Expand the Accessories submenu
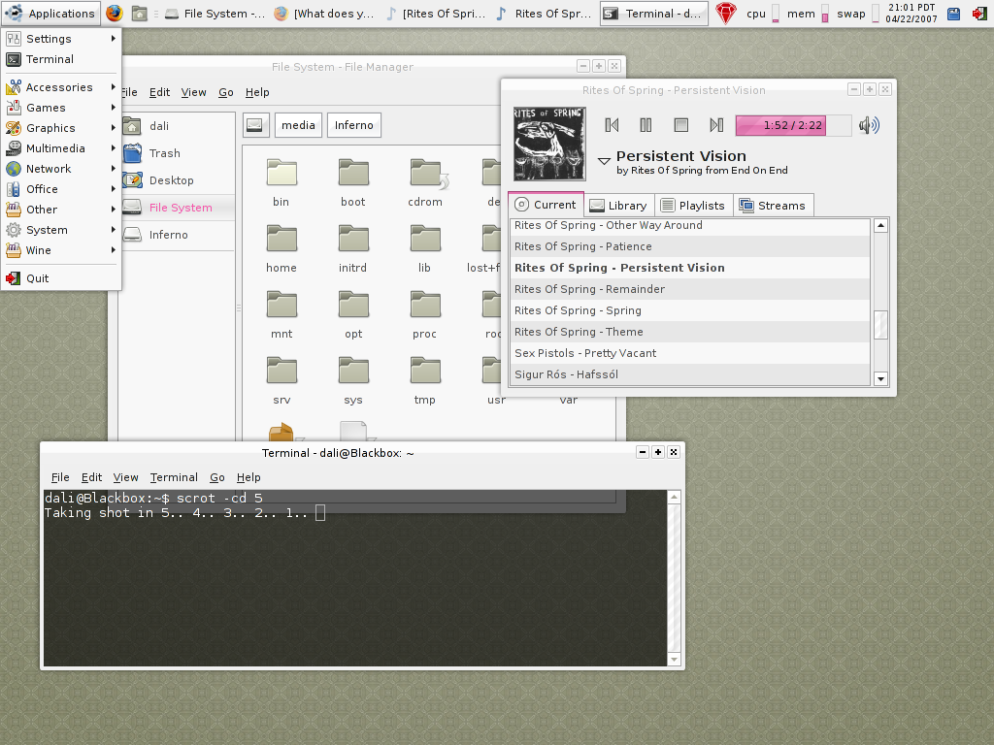 coord(61,87)
